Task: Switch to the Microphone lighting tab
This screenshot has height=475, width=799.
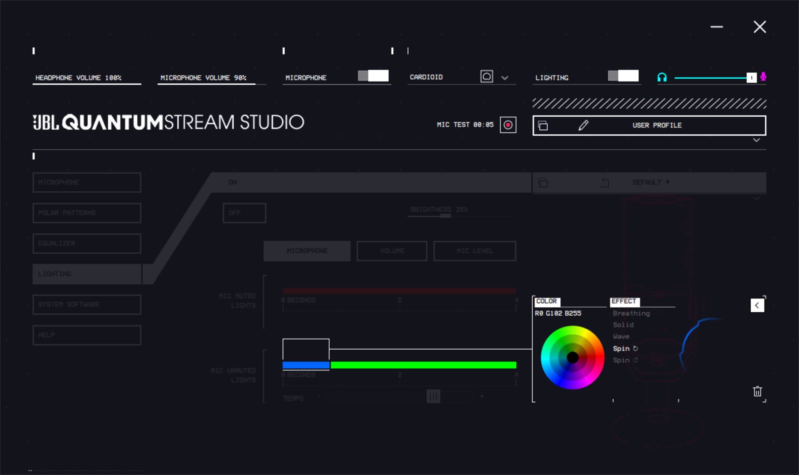Action: [x=307, y=251]
